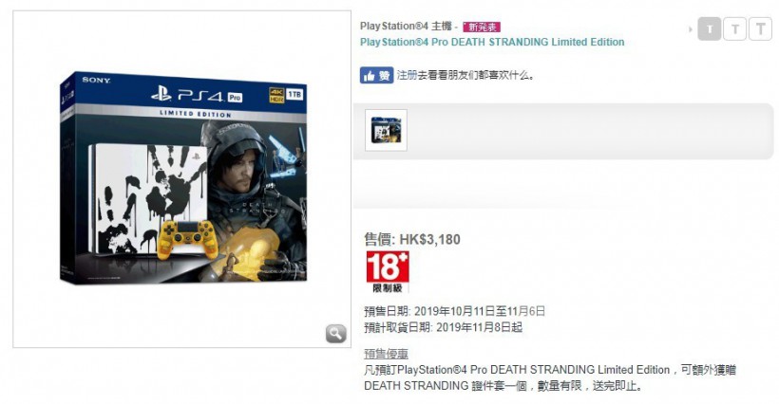Click the magnifier zoom icon on product image
This screenshot has width=779, height=404.
pyautogui.click(x=336, y=334)
